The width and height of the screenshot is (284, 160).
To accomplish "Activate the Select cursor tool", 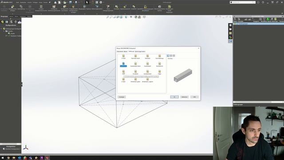I will 87,2.
